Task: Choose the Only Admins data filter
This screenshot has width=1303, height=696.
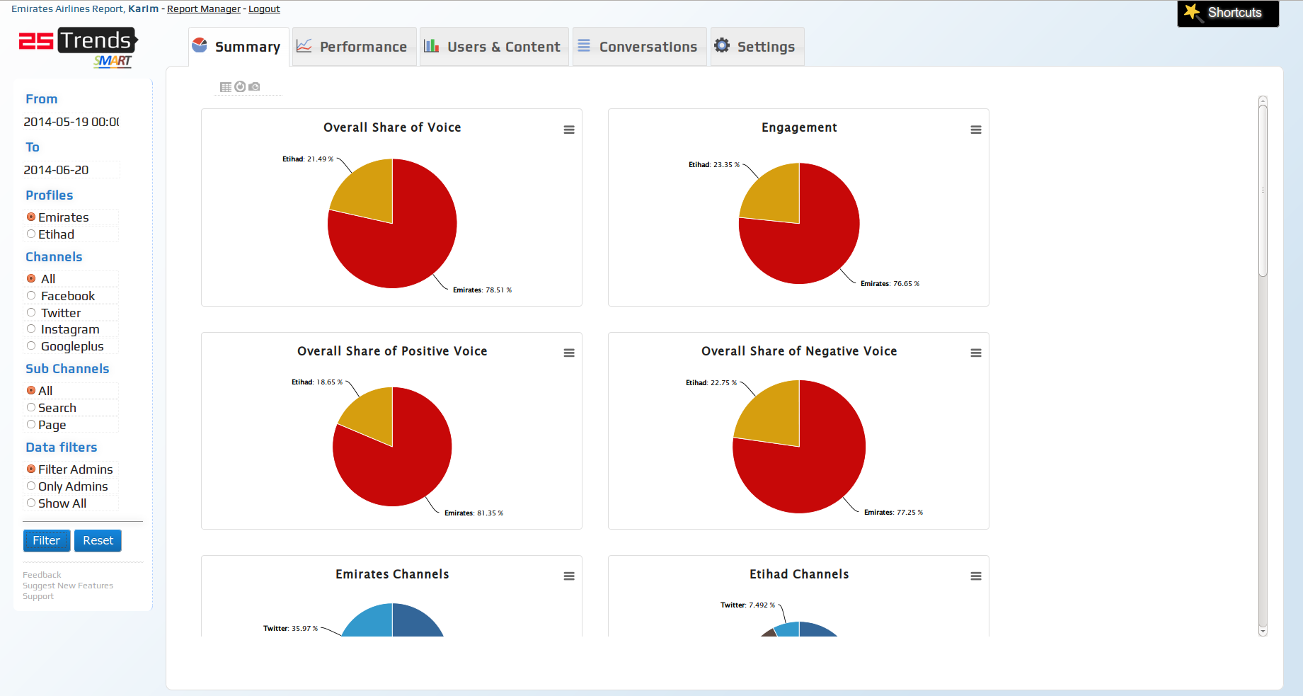Action: point(31,486)
